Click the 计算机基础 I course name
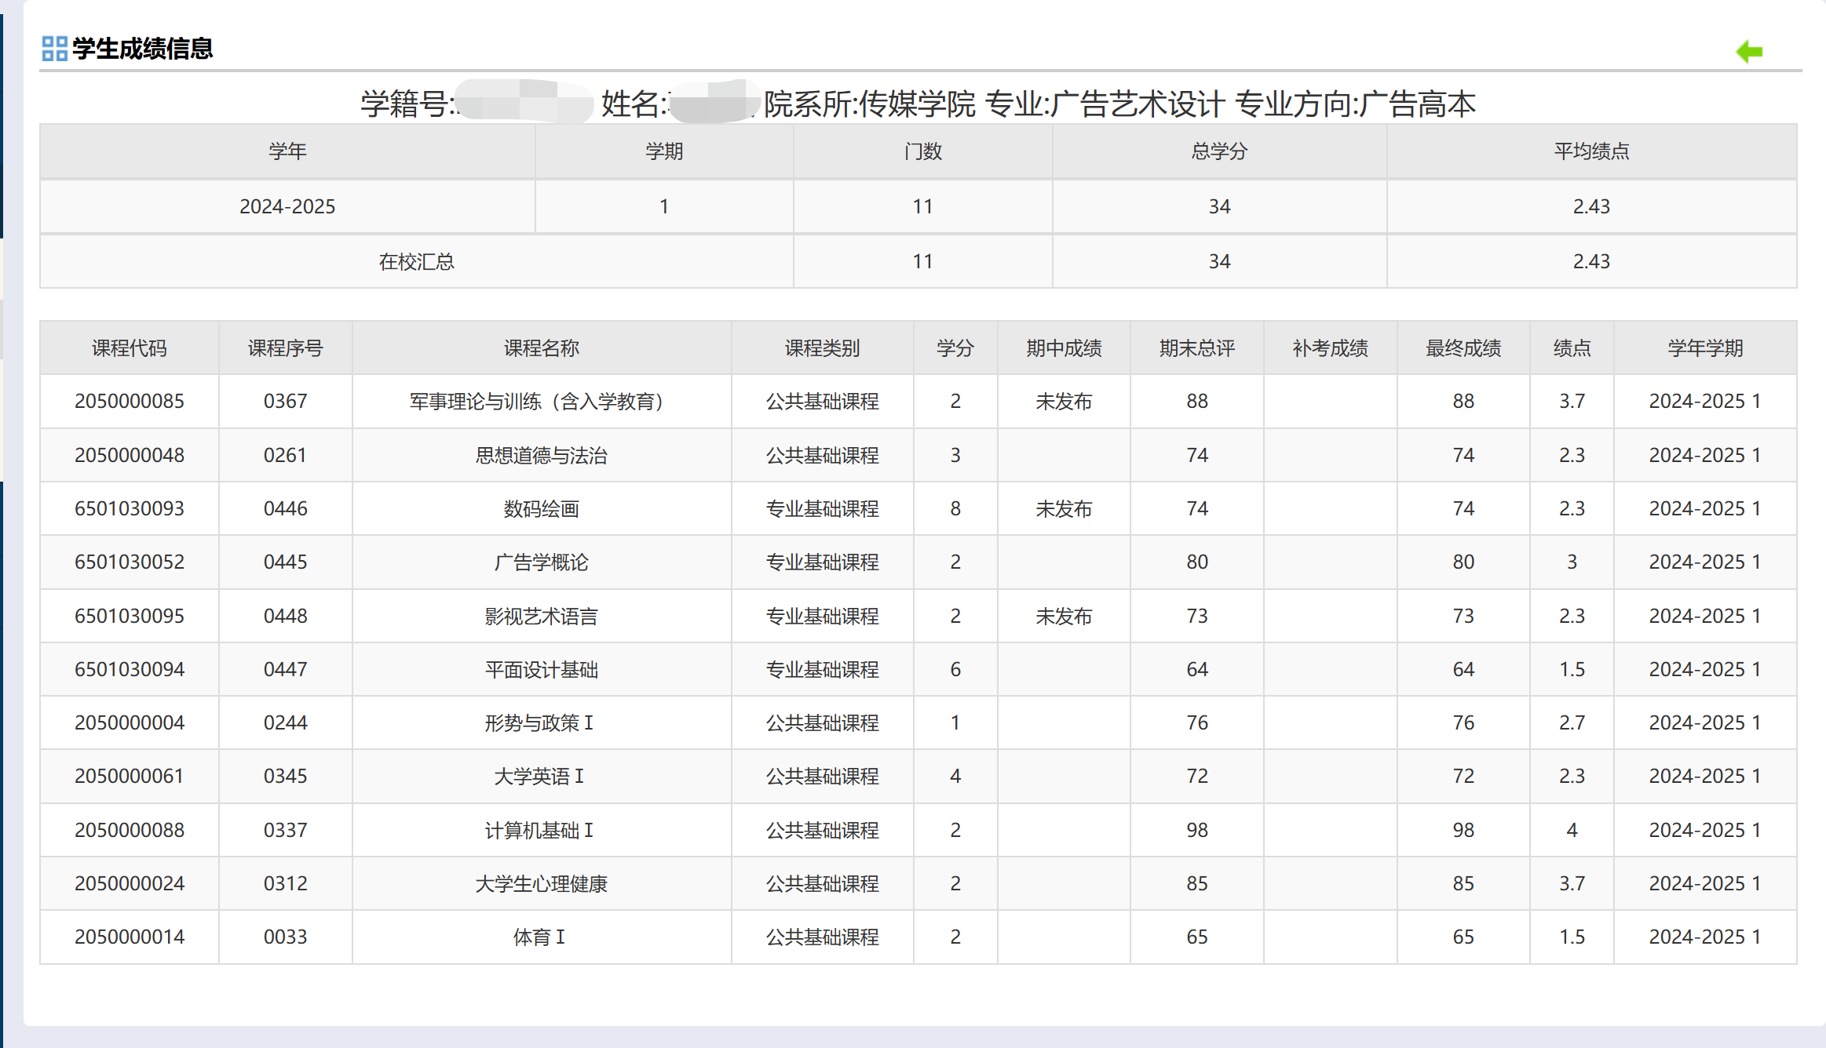The height and width of the screenshot is (1048, 1826). [539, 830]
